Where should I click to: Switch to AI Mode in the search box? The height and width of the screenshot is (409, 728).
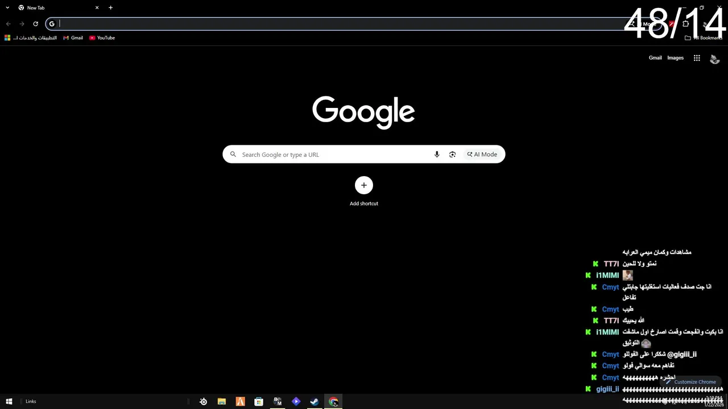click(482, 155)
